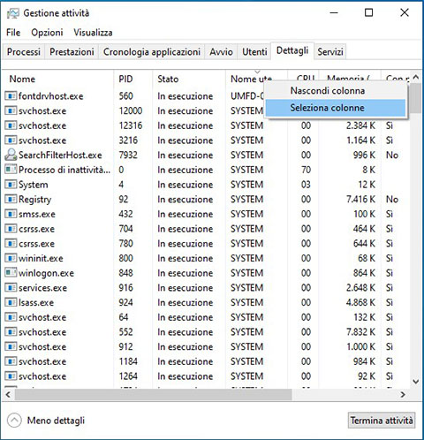Switch to the Servizi tab

(330, 52)
